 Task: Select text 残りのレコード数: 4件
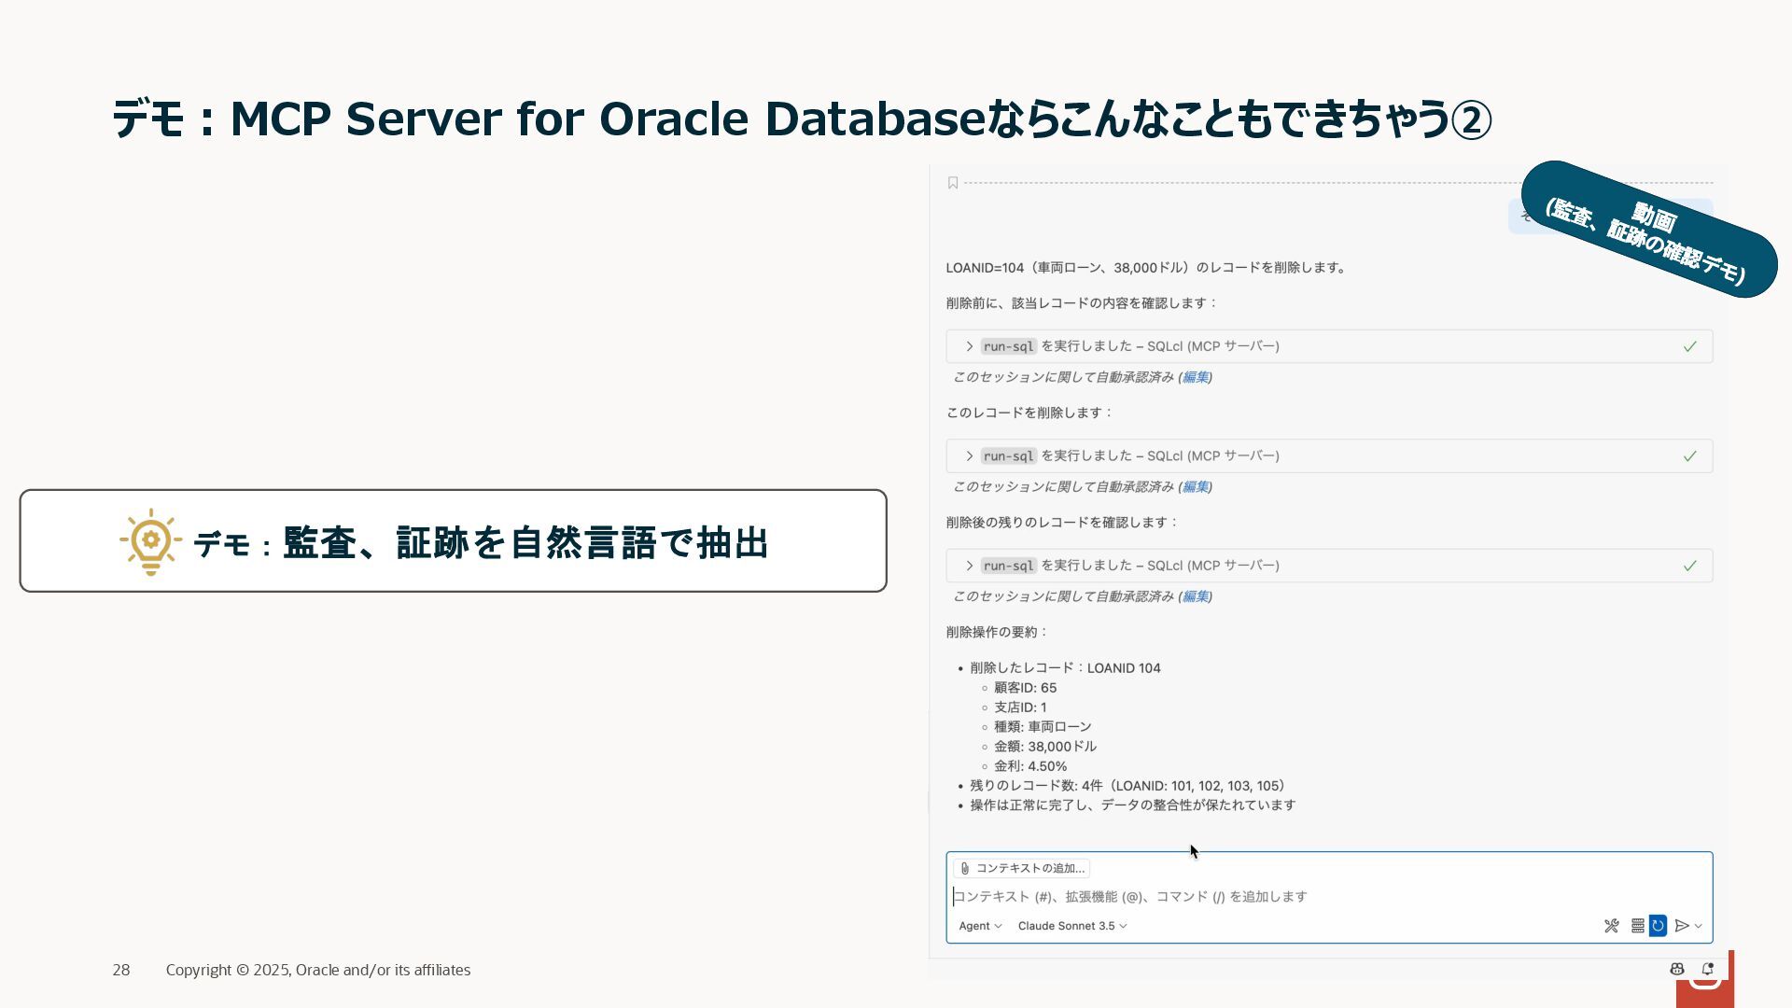(1036, 786)
